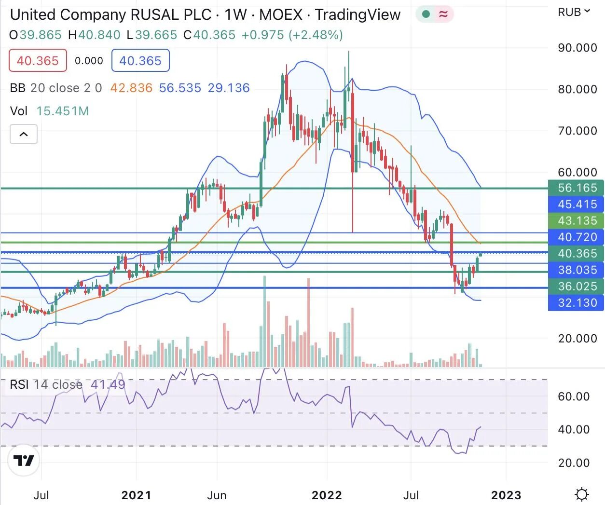Click the 2021 label on time axis
The image size is (605, 505).
click(x=136, y=495)
